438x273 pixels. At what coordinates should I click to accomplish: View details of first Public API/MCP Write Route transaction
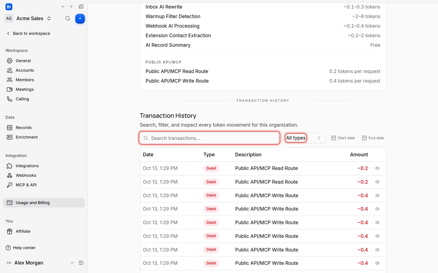(x=377, y=195)
